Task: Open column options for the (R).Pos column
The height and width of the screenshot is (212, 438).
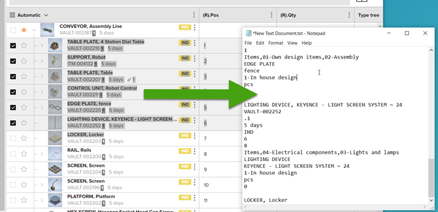Action: point(272,15)
